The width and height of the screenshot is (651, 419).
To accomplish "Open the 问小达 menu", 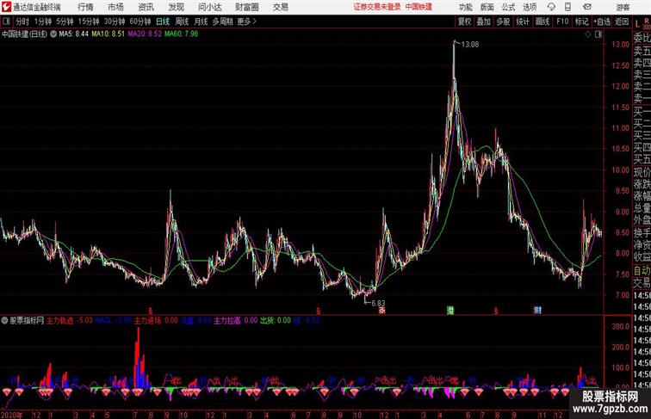I will point(210,7).
